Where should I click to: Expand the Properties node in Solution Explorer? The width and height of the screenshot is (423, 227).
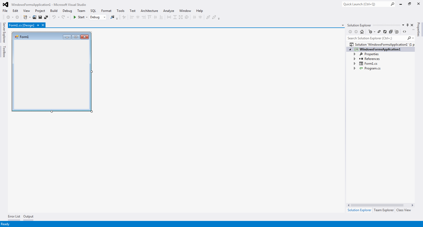click(x=354, y=54)
